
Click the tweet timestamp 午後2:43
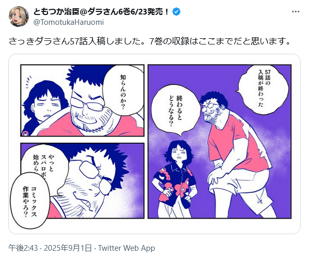tap(23, 248)
